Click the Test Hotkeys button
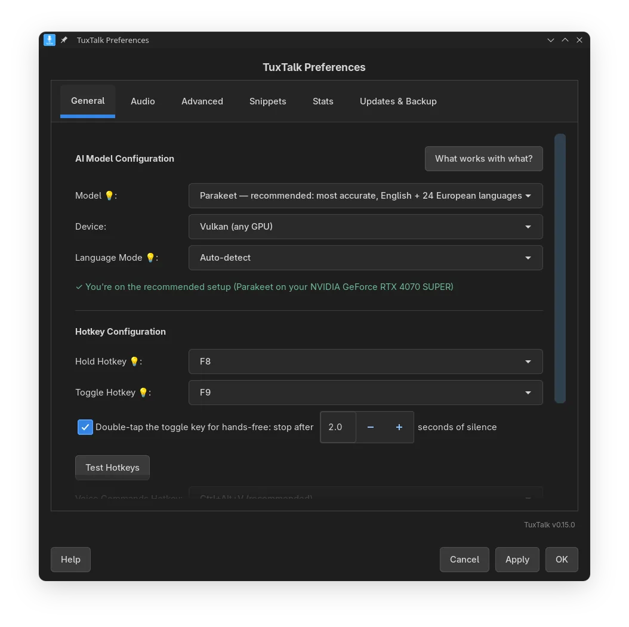 point(112,468)
